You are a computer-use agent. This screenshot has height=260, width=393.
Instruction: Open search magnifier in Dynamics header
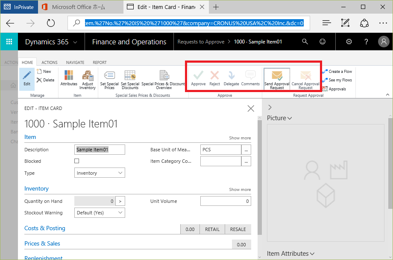tap(305, 41)
